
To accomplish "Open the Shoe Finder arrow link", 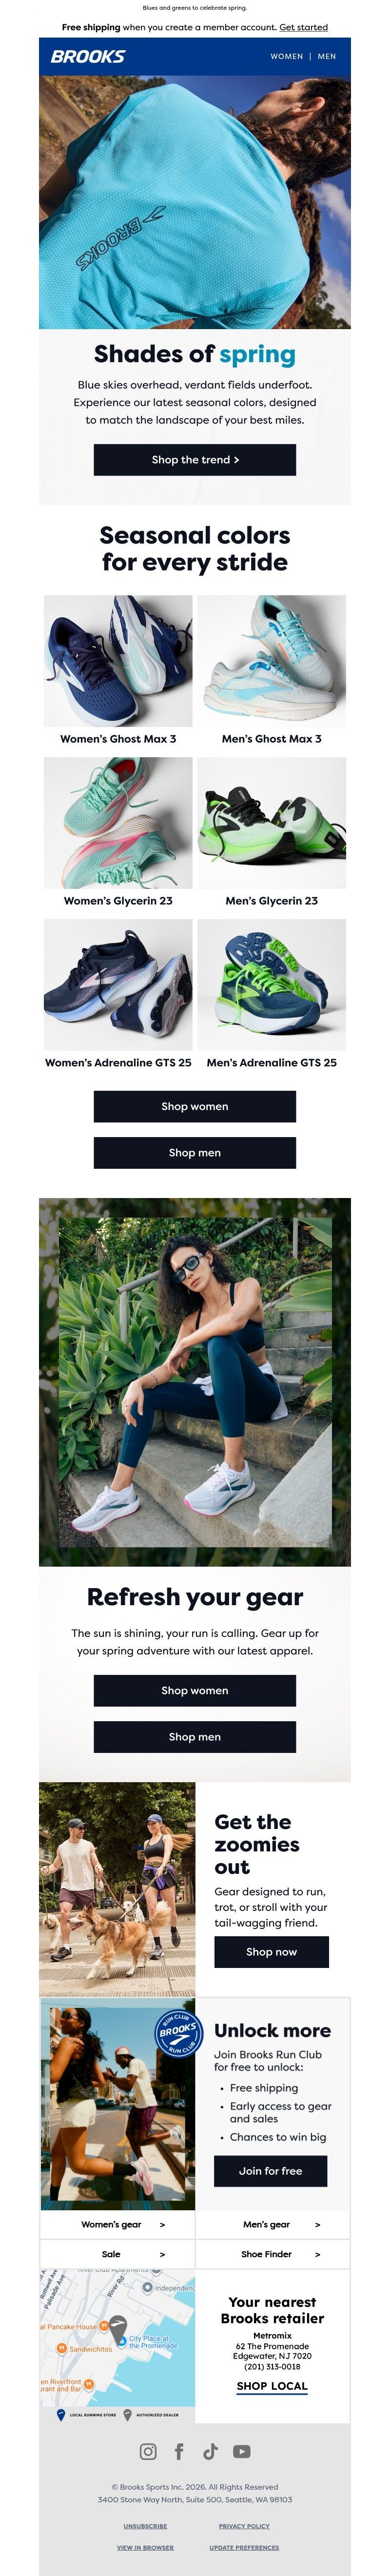I will coord(273,2254).
